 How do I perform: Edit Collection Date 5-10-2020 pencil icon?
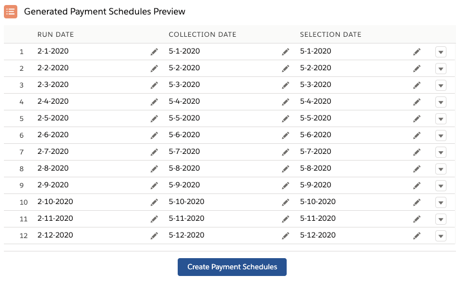286,202
